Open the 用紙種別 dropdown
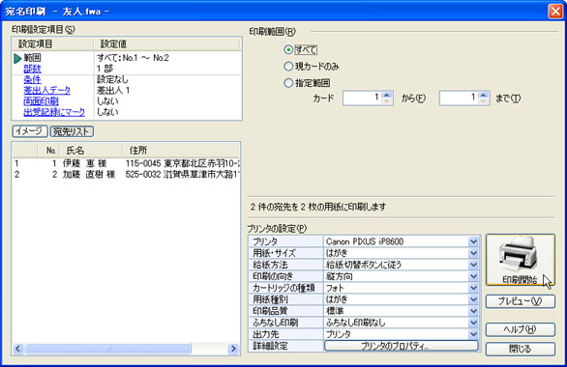Screen dimensions: 567x367 (x=473, y=299)
